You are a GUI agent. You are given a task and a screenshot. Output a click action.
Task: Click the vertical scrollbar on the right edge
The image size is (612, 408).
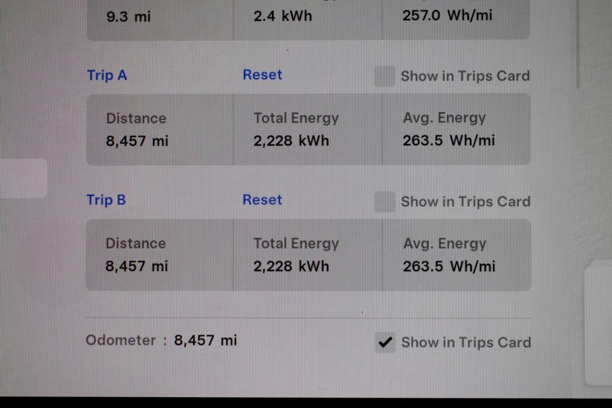(578, 43)
